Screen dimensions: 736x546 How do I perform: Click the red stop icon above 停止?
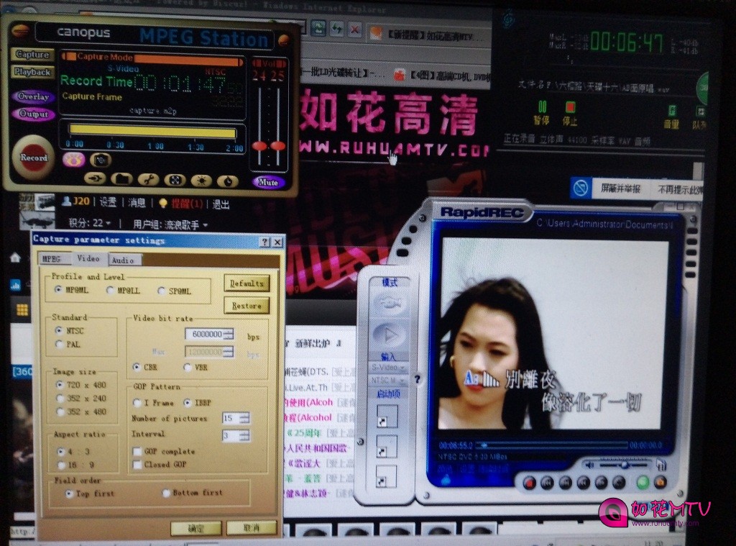(x=570, y=107)
